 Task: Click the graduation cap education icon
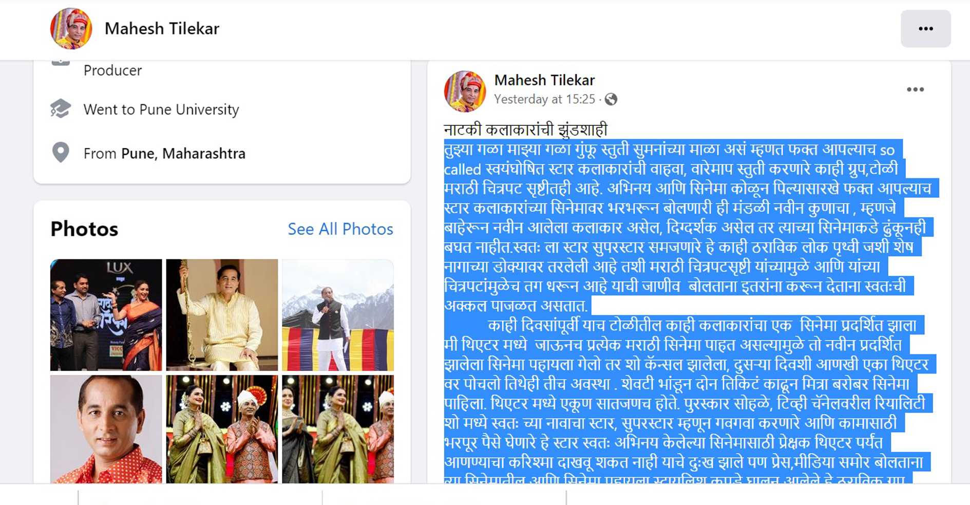tap(61, 109)
